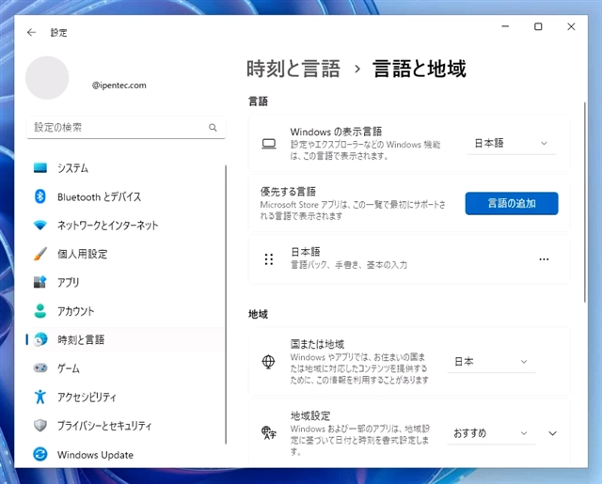The height and width of the screenshot is (484, 602).
Task: Click the ゲーム controller icon
Action: 40,368
